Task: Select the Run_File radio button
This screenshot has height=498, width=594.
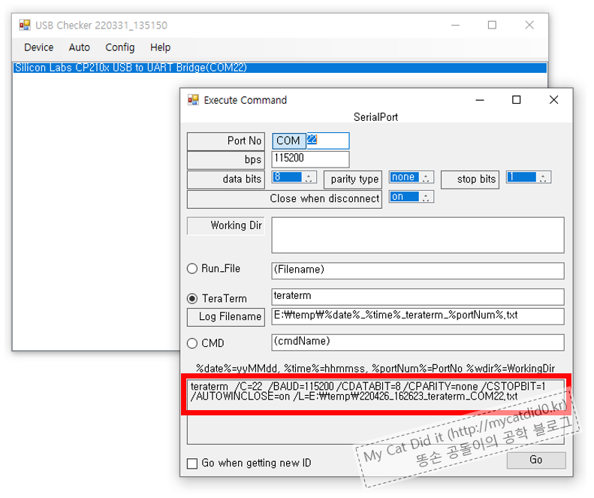Action: coord(192,269)
